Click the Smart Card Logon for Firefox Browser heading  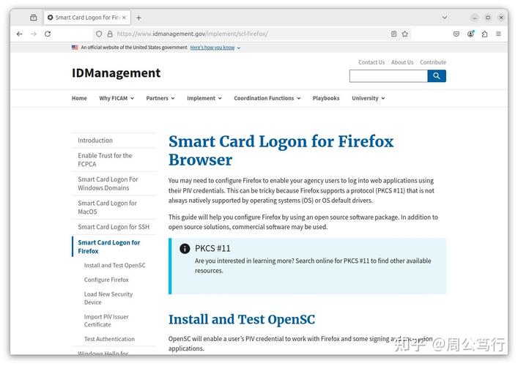tap(281, 151)
